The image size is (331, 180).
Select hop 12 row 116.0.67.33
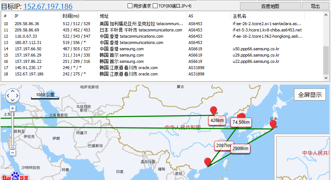pyautogui.click(x=162, y=36)
